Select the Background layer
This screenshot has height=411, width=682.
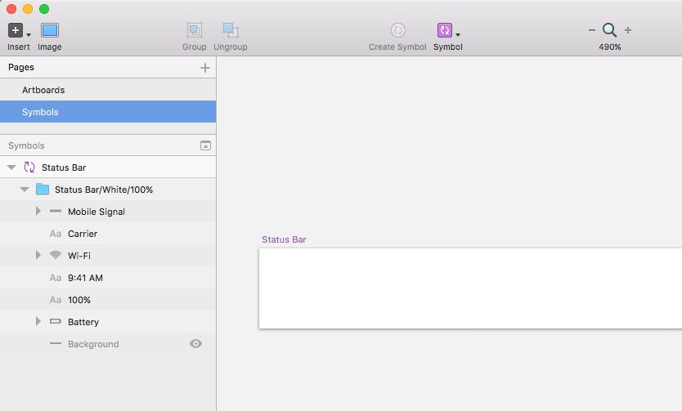coord(108,344)
